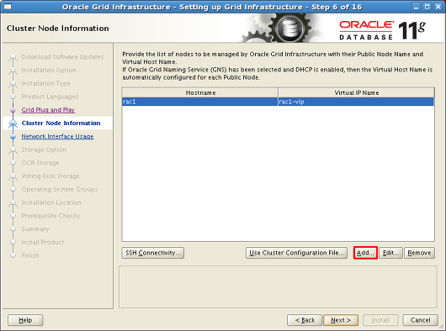Click the Installation Type step

[45, 83]
